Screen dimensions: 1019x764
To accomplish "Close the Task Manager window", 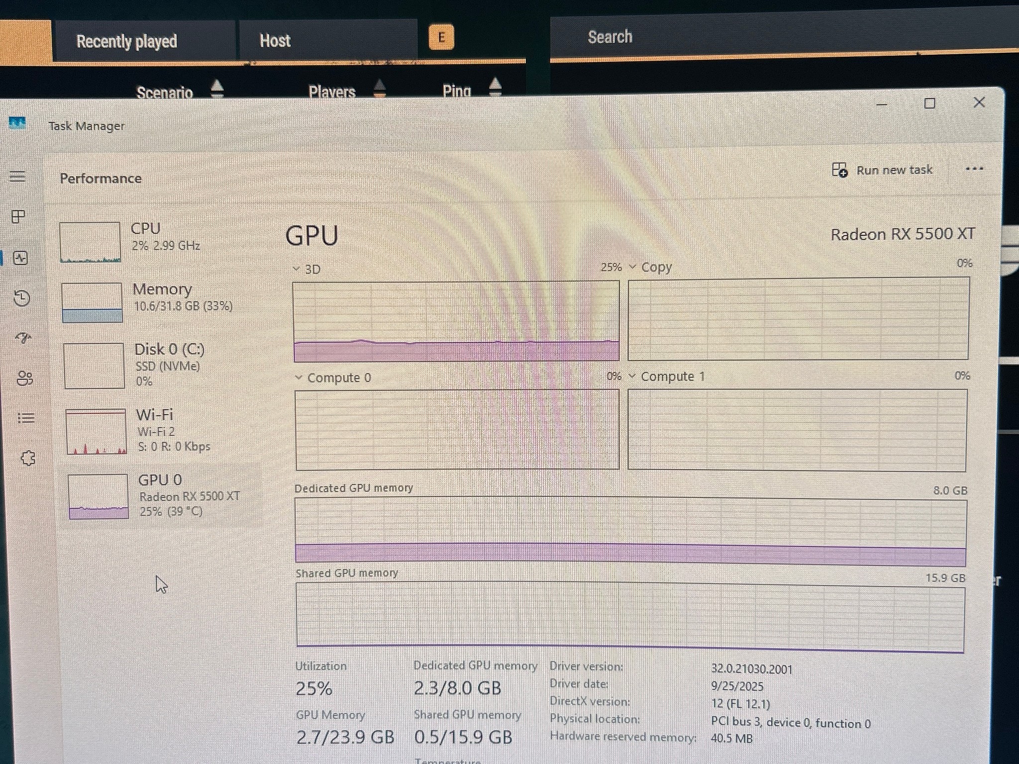I will [x=979, y=102].
